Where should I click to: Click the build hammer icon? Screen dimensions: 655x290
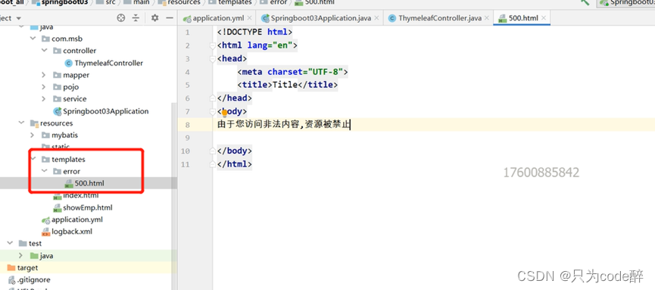click(x=585, y=2)
